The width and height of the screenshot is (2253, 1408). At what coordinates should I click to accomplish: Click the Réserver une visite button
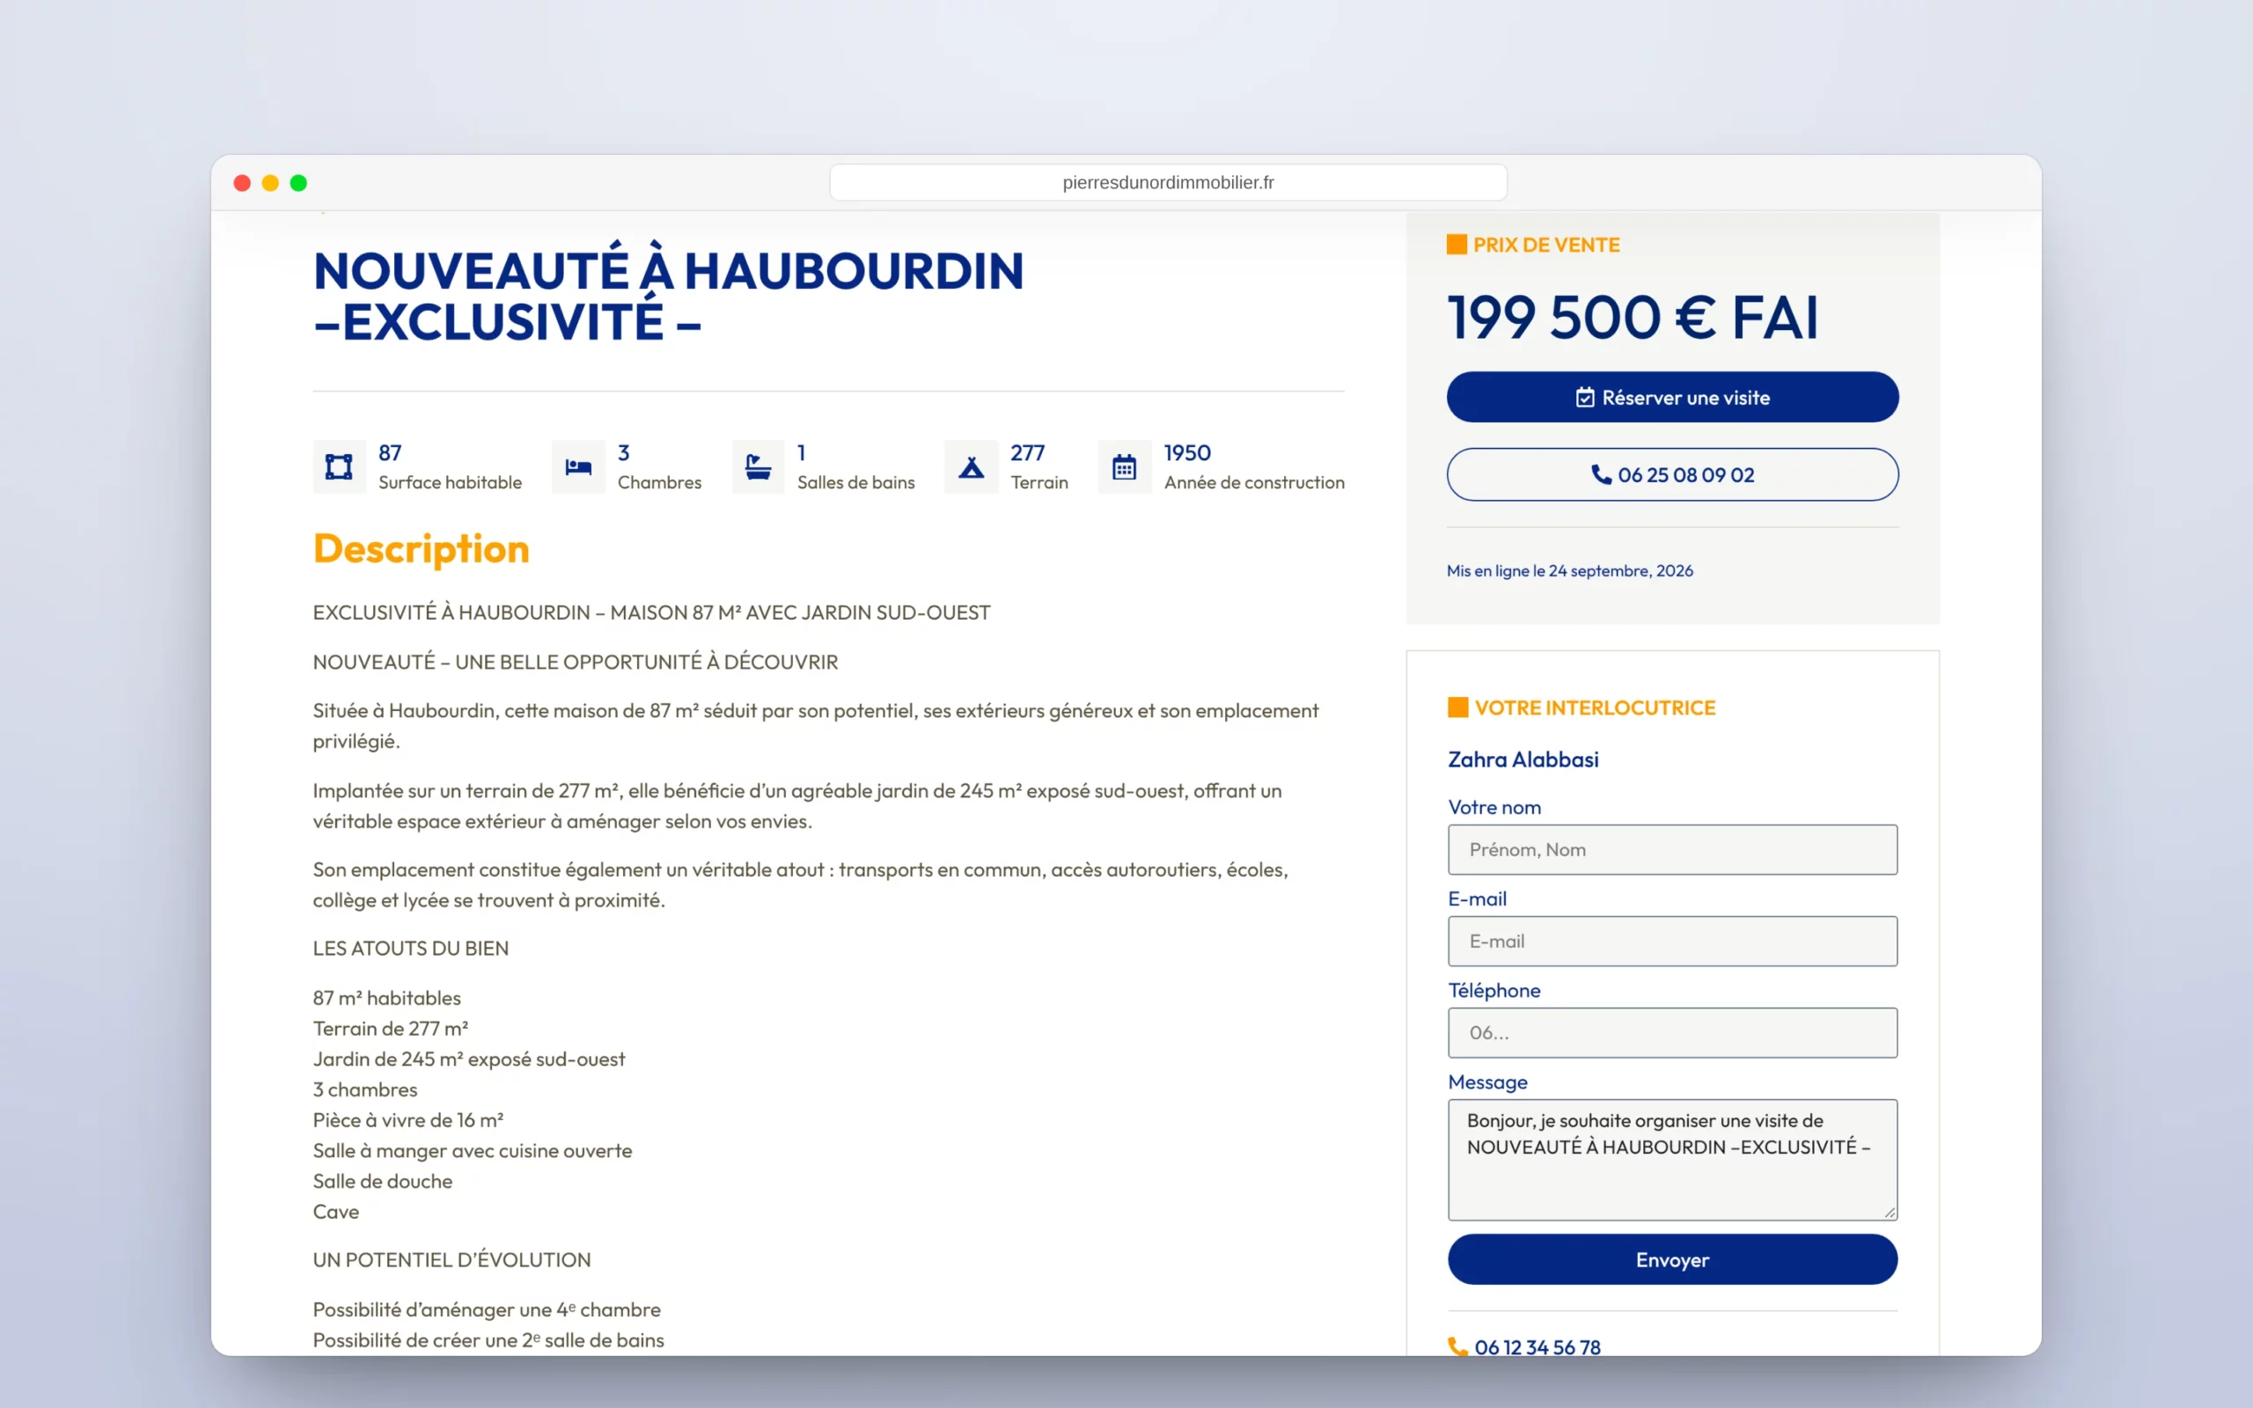point(1672,398)
